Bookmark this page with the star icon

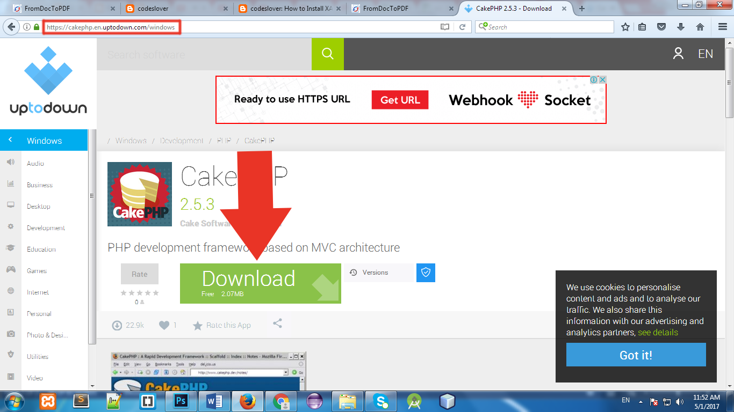tap(625, 27)
